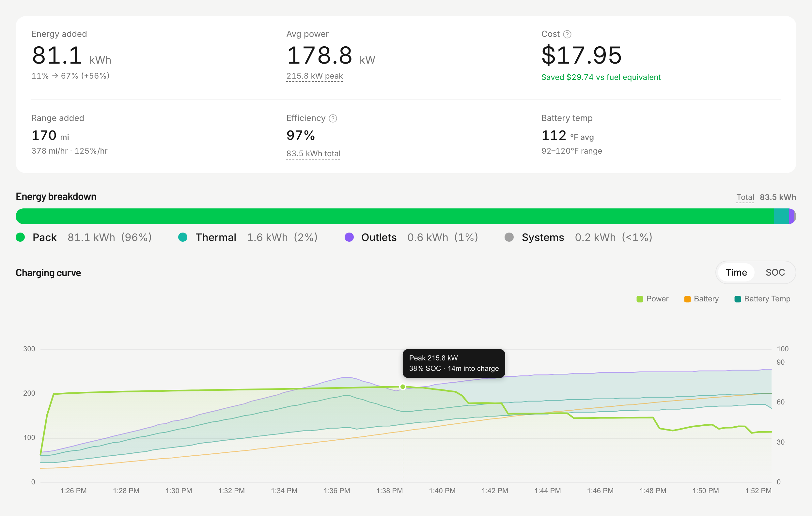Click the 83.5 kWh total value in breakdown
Viewport: 812px width, 516px height.
tap(778, 197)
